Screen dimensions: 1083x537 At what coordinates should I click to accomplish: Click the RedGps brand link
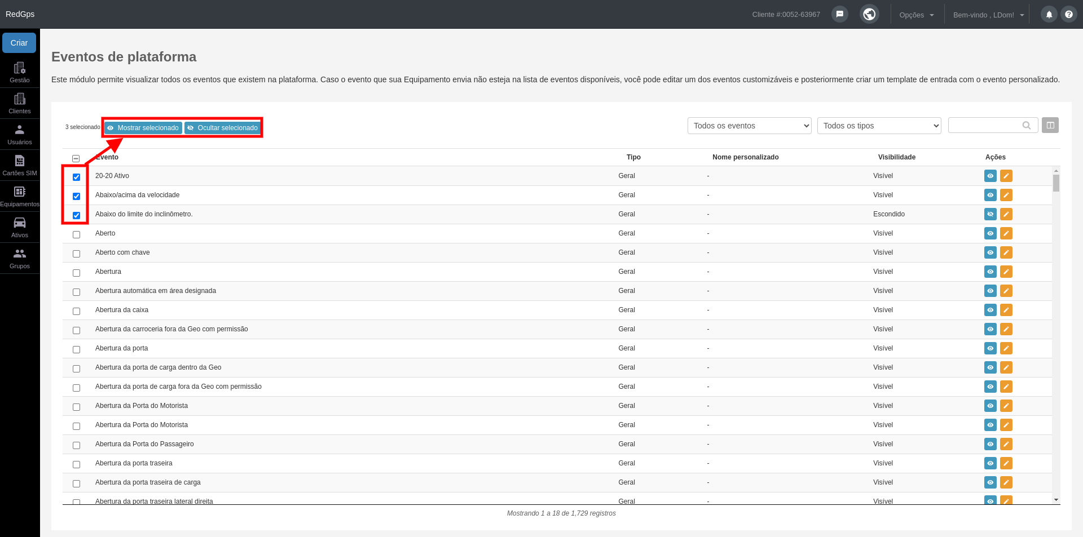(x=20, y=14)
